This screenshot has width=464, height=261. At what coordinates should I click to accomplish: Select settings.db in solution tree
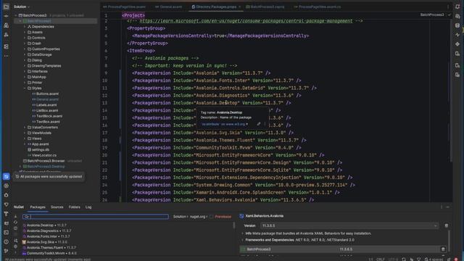click(41, 150)
